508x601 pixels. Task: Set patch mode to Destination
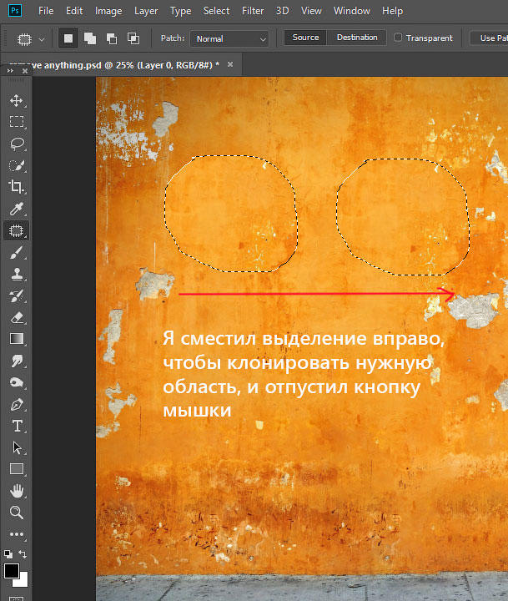click(357, 38)
